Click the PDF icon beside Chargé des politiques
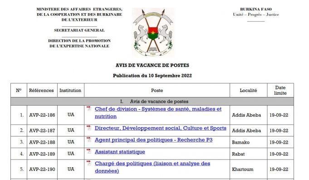309x180 pixels. (x=89, y=163)
